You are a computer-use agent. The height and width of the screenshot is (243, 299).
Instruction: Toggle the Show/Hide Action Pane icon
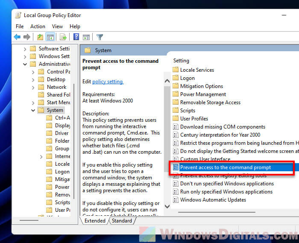click(86, 37)
